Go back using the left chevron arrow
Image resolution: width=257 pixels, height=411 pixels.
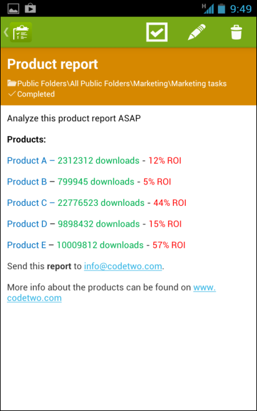click(6, 32)
